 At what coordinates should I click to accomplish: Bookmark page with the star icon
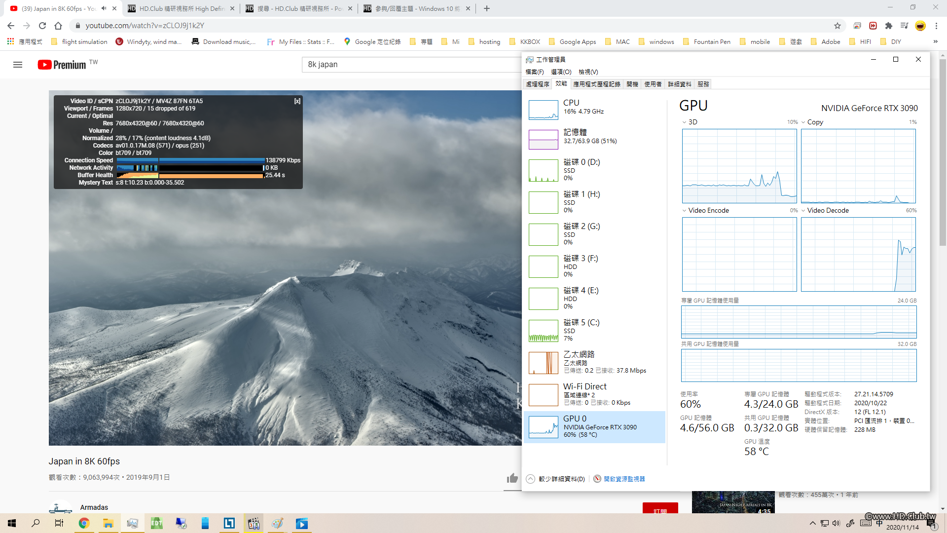coord(838,26)
